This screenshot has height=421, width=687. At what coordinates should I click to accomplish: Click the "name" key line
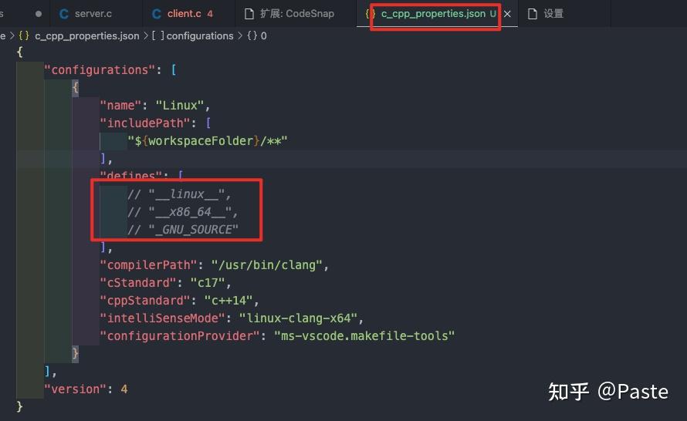pos(120,106)
